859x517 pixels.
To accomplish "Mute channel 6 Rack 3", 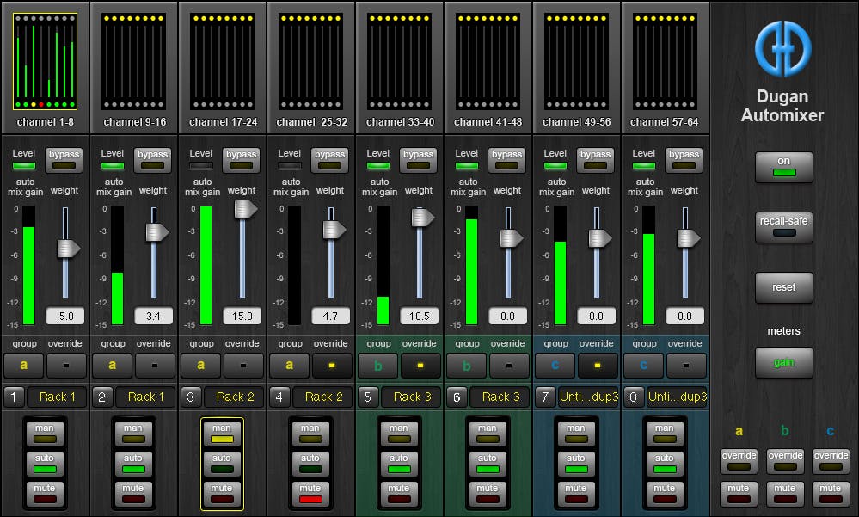I will [x=488, y=494].
